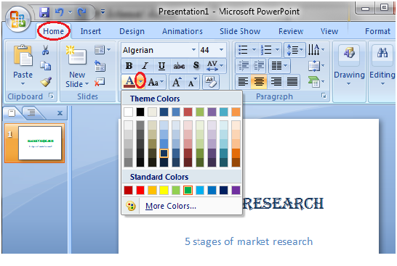Toggle Bold formatting
This screenshot has width=397, height=266.
click(129, 66)
